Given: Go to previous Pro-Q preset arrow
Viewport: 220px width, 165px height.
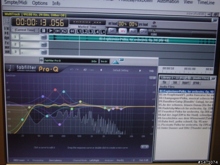Looking at the screenshot, I should [101, 70].
